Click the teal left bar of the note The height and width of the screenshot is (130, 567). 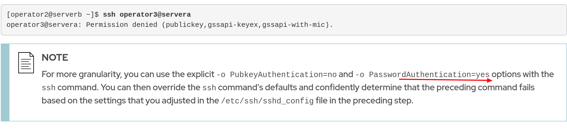[5, 82]
